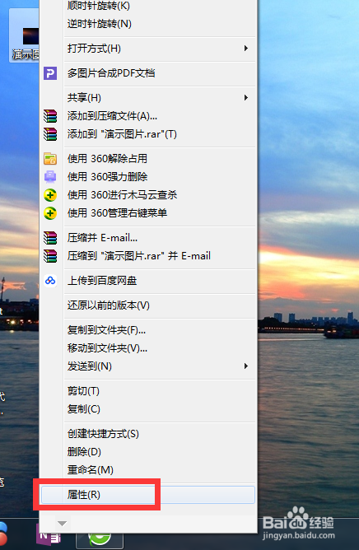The height and width of the screenshot is (550, 359).
Task: Click the WinRAR icon beside 压缩到 "演示图片.rar" 并 E-mail
Action: point(50,256)
